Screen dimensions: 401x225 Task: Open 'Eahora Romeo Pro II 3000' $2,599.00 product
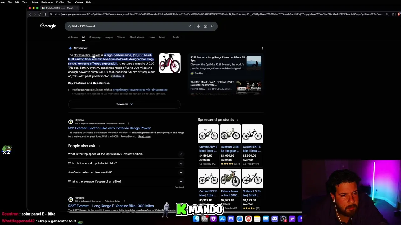(x=230, y=189)
